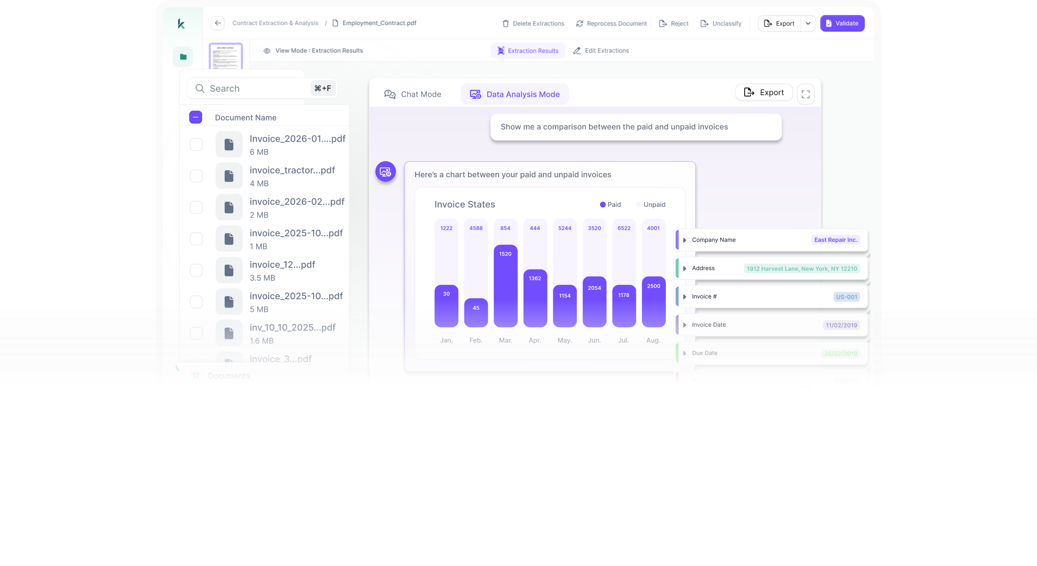Screen dimensions: 1037x566
Task: Click the June paid bar labeled 2054
Action: pos(594,302)
